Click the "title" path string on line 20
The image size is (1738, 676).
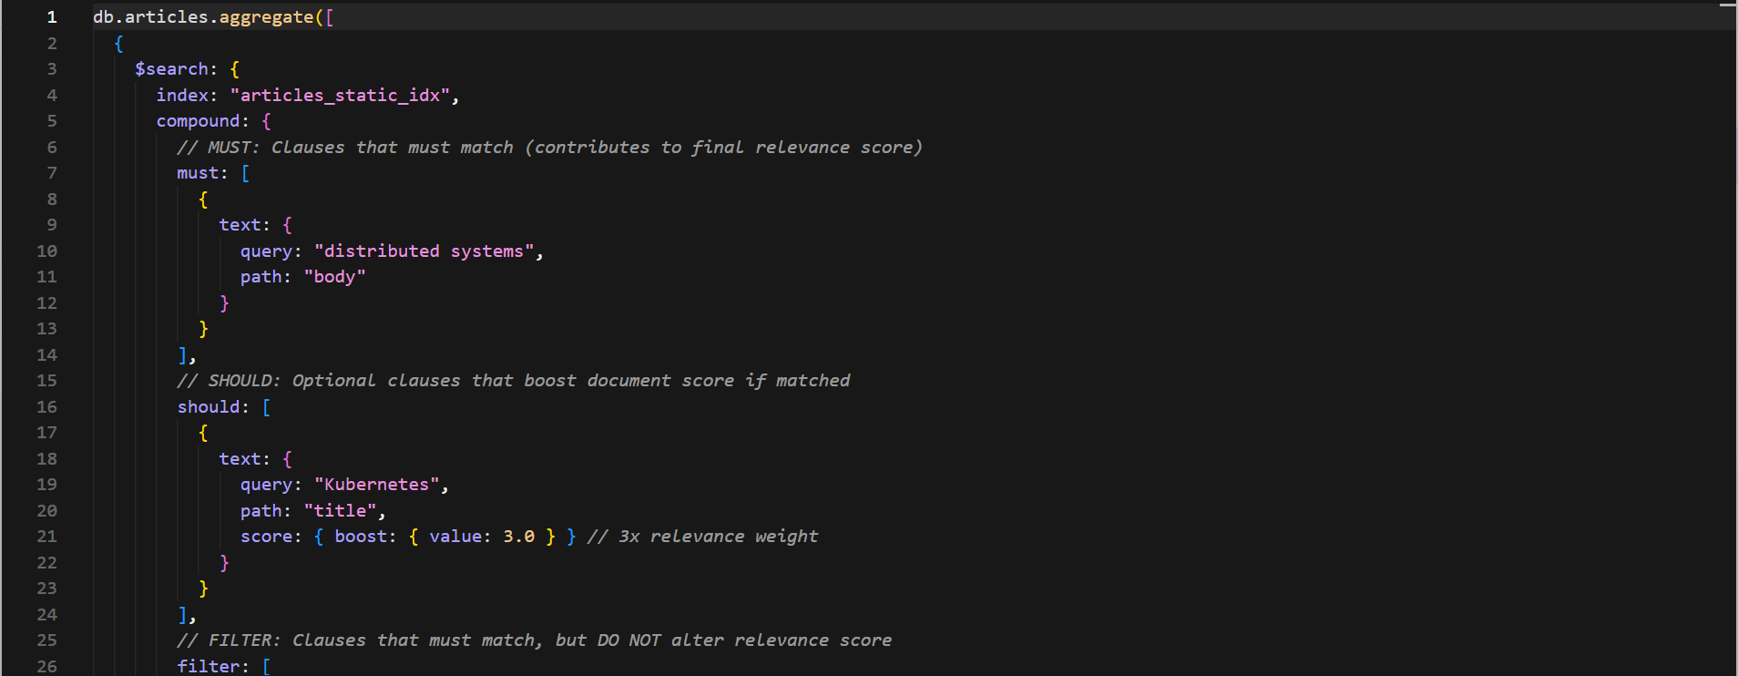(340, 511)
